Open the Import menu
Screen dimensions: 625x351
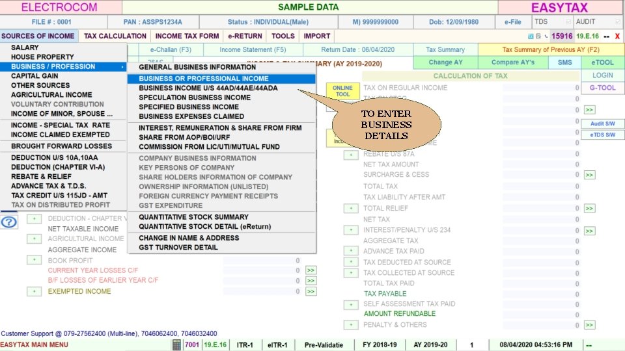click(x=317, y=36)
